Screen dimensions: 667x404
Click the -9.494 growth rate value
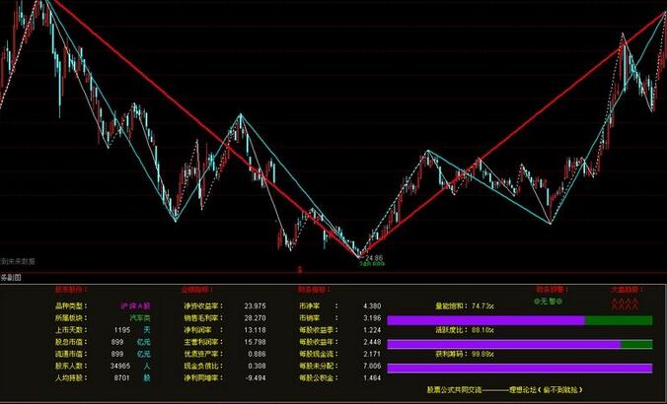257,377
